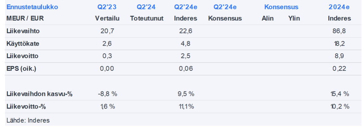Viewport: 362px width, 127px height.
Task: Select the EPS (oik.) row label
Action: (x=21, y=69)
